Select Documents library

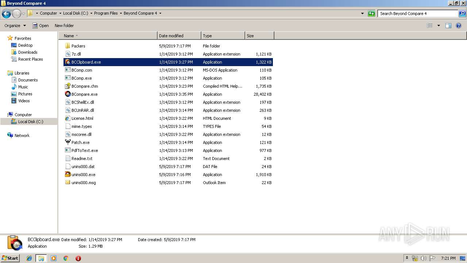28,80
